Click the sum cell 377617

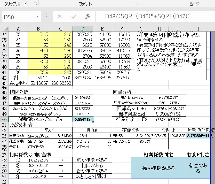(x=122, y=78)
